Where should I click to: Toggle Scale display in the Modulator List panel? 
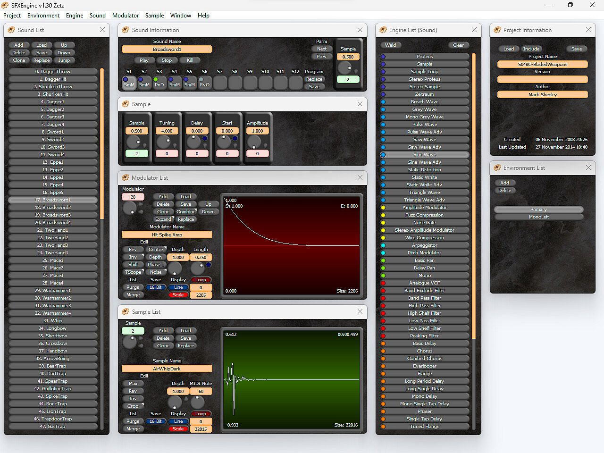pyautogui.click(x=178, y=295)
